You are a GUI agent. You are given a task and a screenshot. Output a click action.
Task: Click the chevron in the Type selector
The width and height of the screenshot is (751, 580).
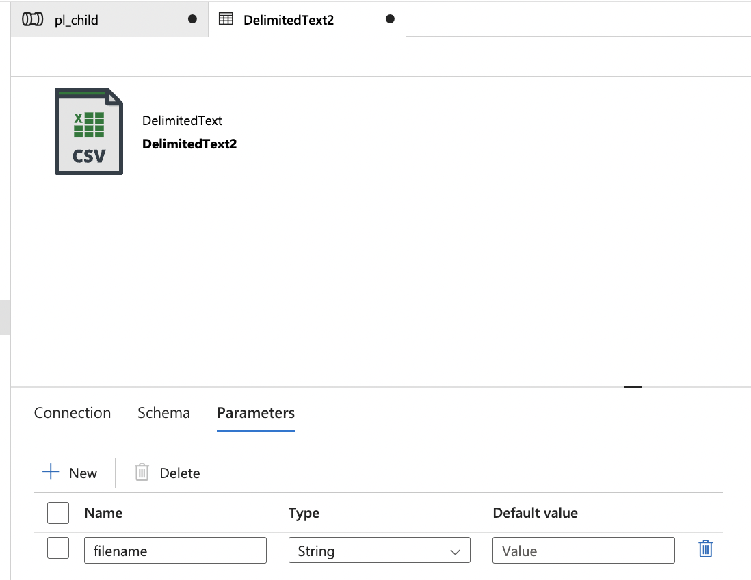click(454, 550)
